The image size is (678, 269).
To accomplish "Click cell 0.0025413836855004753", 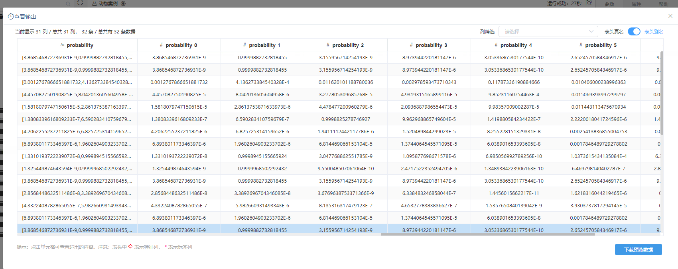I will point(598,131).
